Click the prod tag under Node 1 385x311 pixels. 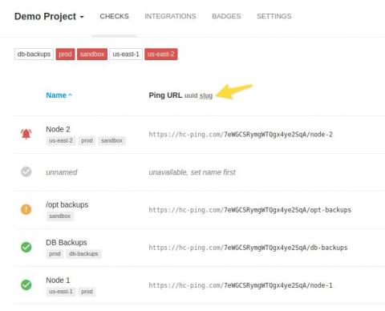[87, 292]
